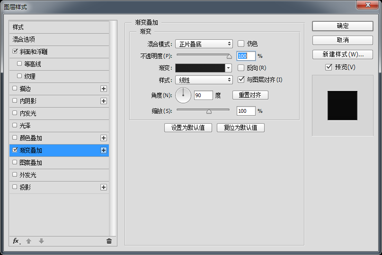Click the 设置为默认值 button
This screenshot has height=255, width=382.
click(x=188, y=128)
